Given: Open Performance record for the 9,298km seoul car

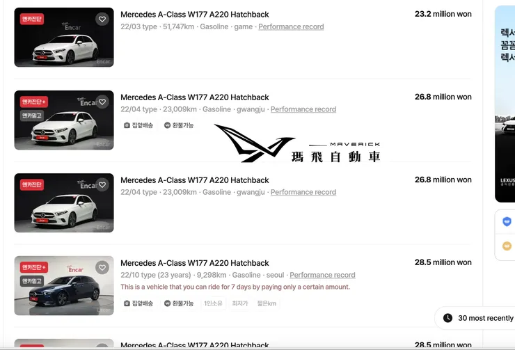Looking at the screenshot, I should click(322, 275).
